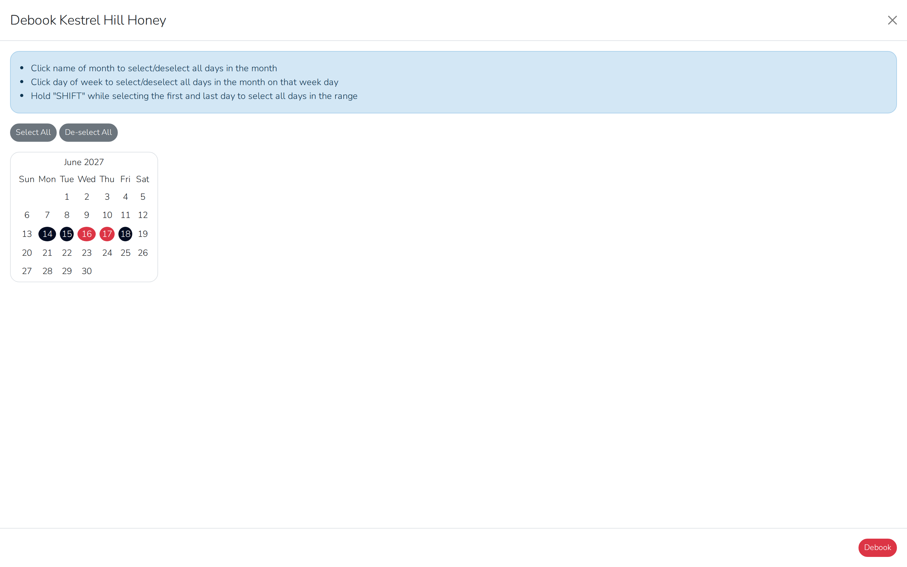Click the red day 16

click(x=87, y=234)
